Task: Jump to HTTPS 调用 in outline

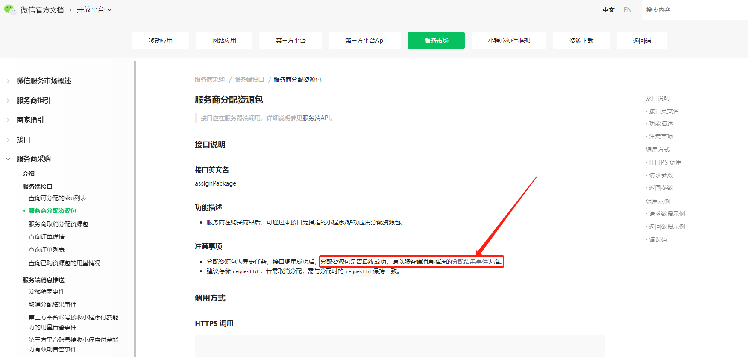Action: coord(665,162)
